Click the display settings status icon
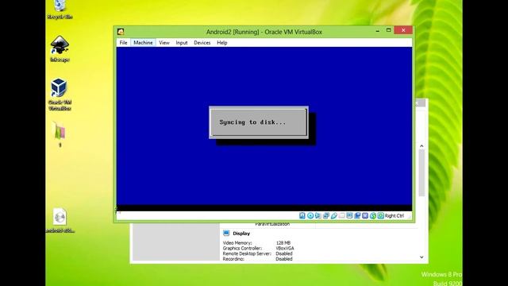 (x=349, y=215)
